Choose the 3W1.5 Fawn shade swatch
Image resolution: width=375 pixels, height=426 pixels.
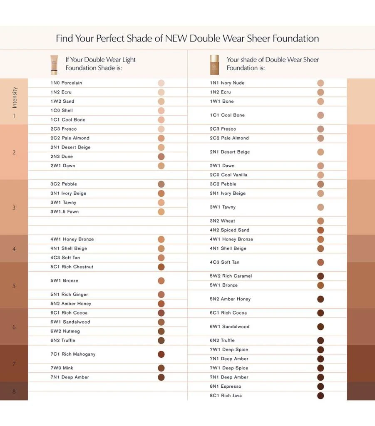tap(161, 212)
